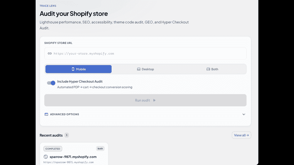Click the COMPLETED status badge
This screenshot has width=294, height=165.
tap(53, 149)
